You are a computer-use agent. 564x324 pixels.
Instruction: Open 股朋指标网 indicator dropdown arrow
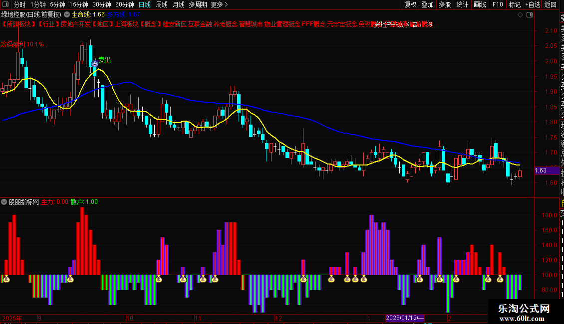pos(4,202)
